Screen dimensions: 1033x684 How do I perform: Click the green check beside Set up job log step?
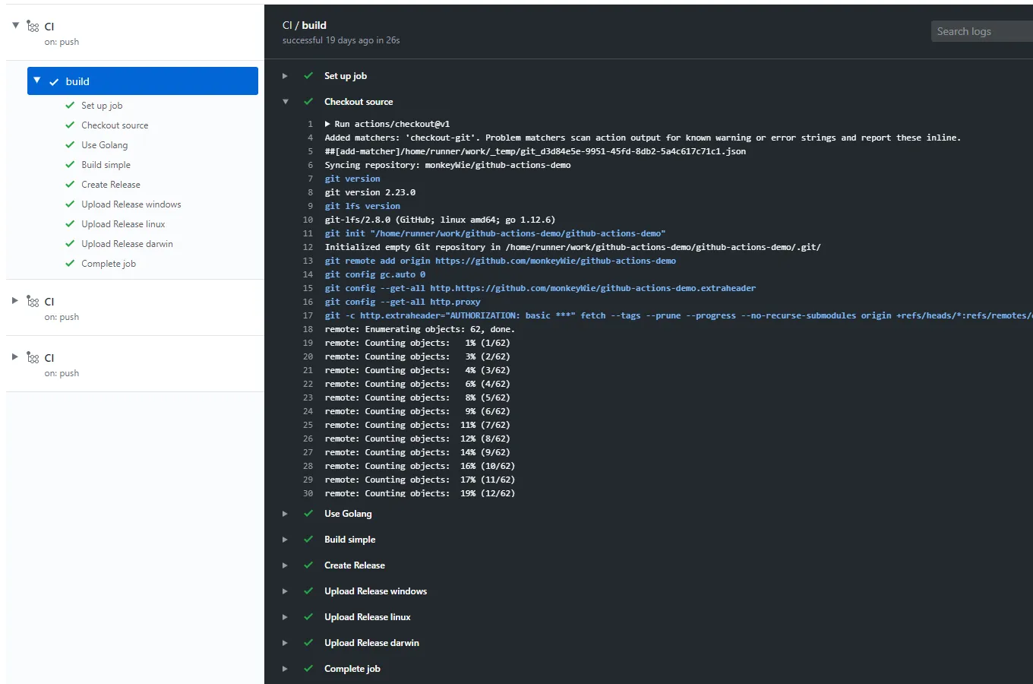308,76
